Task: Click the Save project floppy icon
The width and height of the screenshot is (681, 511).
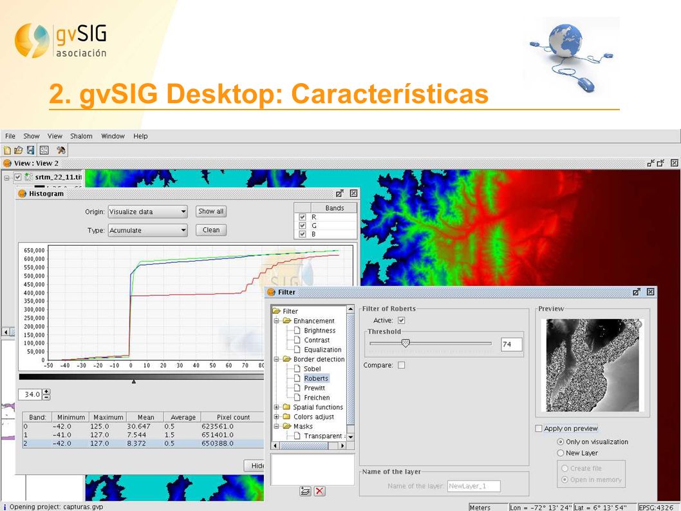Action: [30, 151]
